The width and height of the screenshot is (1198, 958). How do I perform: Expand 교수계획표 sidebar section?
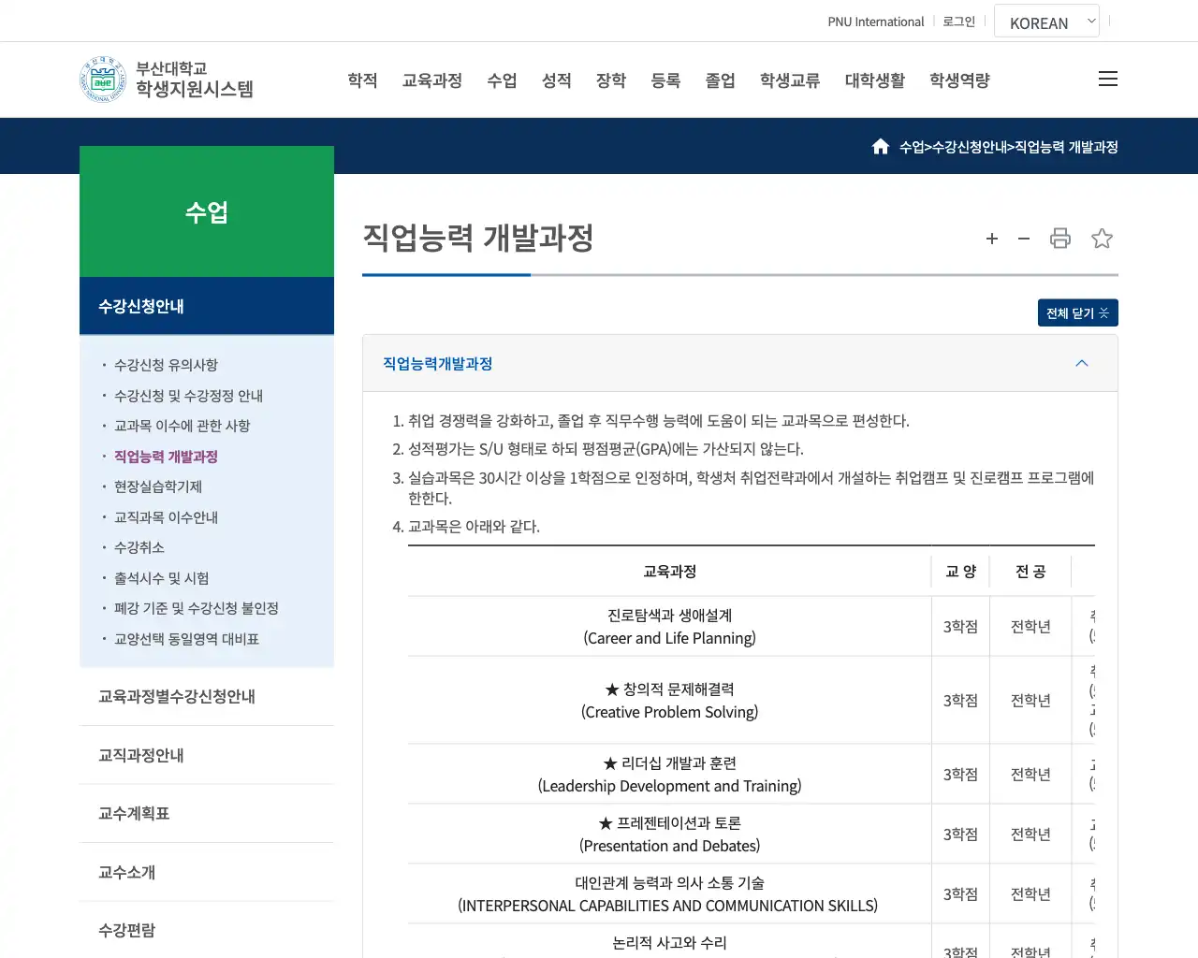207,813
